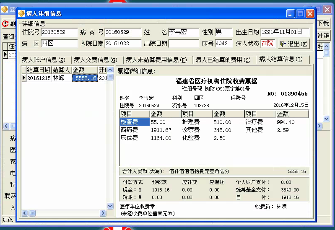335x230 pixels.
Task: Click the 下载 button in background window
Action: coord(323,23)
